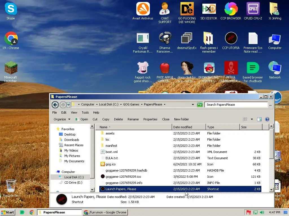
Task: Change view using the view icon
Action: 245,119
